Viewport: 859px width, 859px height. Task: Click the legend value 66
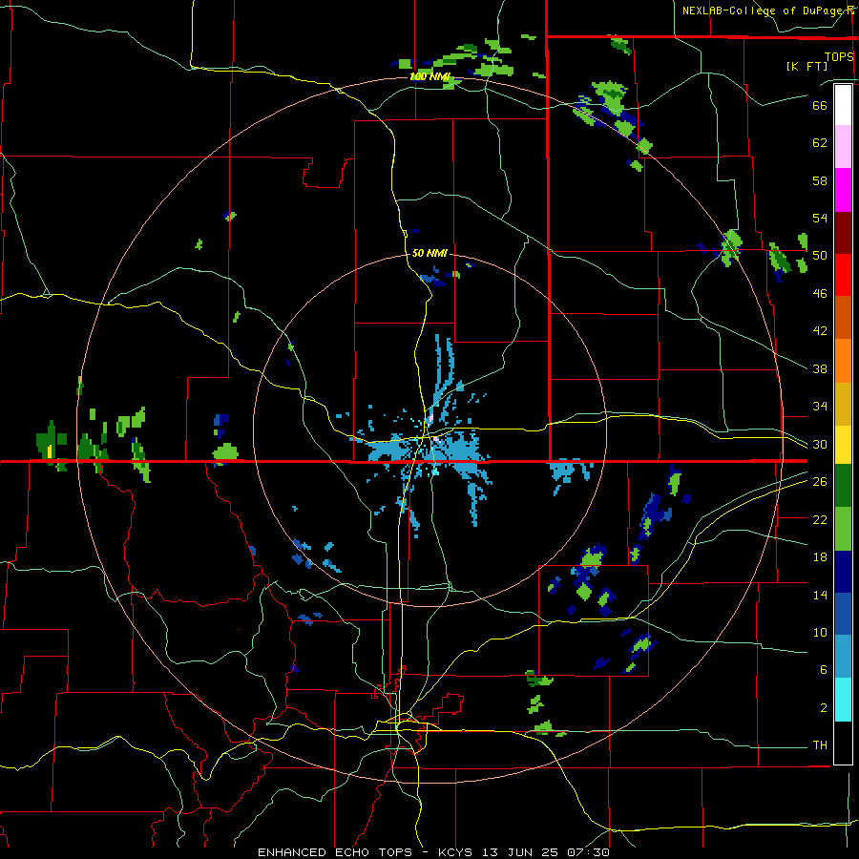(x=820, y=105)
